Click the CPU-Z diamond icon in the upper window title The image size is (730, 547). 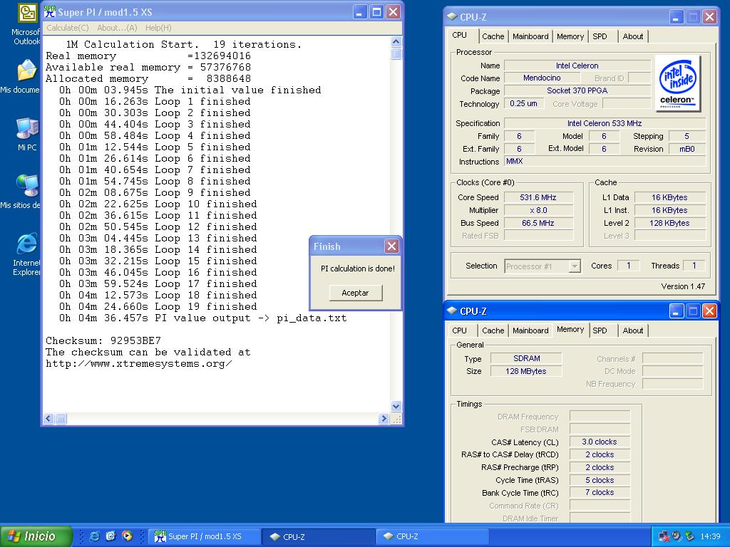pyautogui.click(x=451, y=17)
